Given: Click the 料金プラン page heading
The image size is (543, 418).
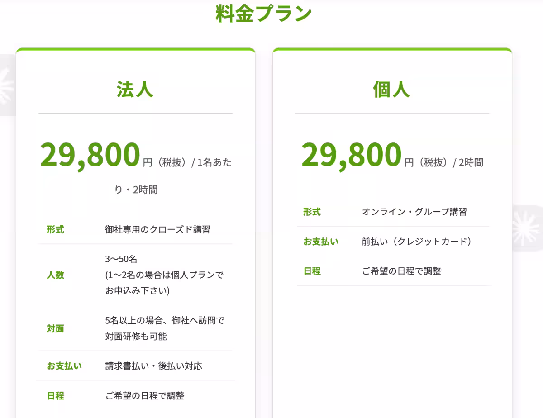Looking at the screenshot, I should coord(264,14).
